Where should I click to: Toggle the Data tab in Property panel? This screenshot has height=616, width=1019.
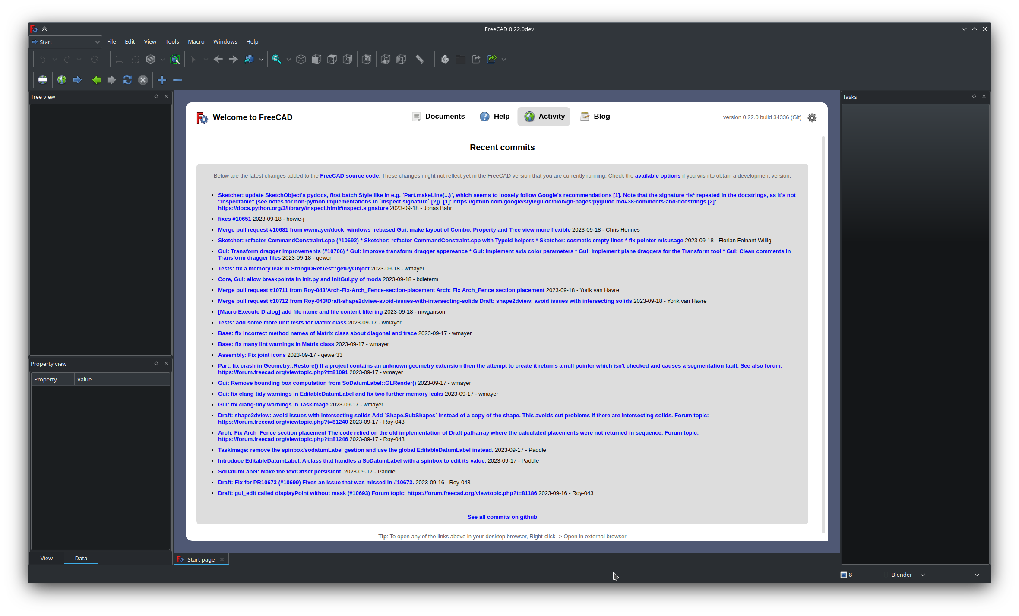click(x=81, y=558)
